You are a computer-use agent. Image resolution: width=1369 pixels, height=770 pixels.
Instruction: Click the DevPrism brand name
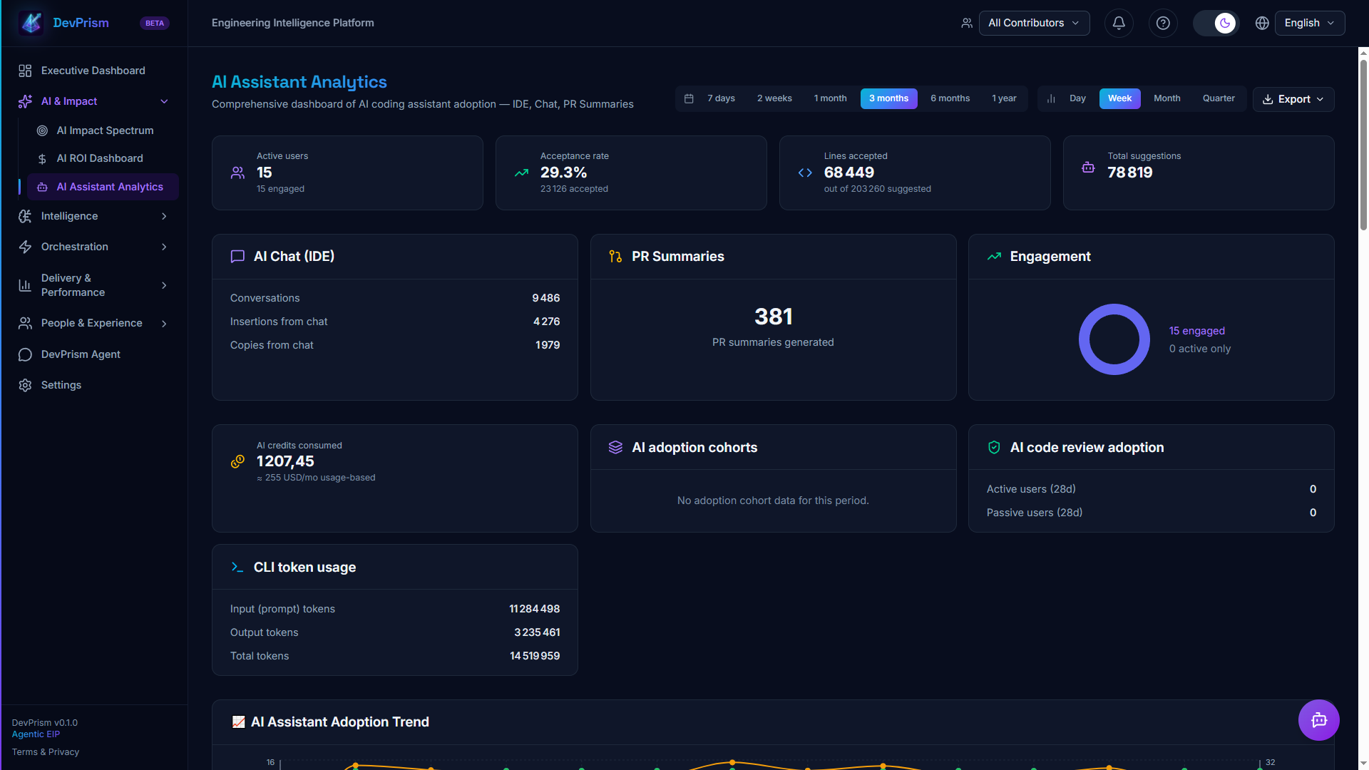[x=81, y=23]
